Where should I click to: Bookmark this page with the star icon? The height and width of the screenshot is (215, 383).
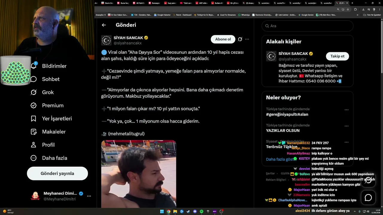click(x=347, y=9)
